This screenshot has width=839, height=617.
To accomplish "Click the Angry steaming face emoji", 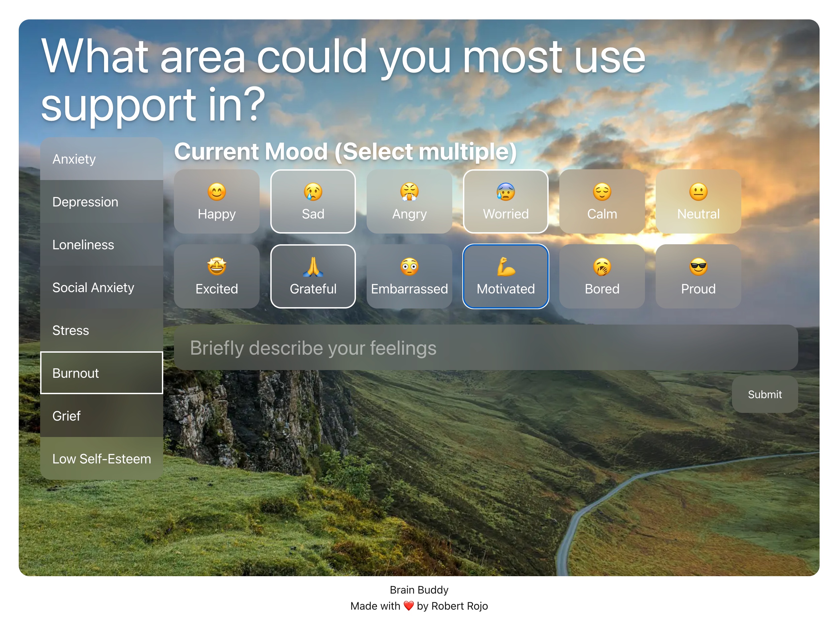I will [409, 192].
